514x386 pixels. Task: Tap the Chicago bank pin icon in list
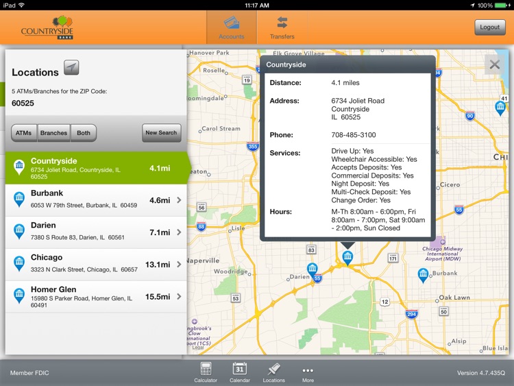pyautogui.click(x=19, y=264)
